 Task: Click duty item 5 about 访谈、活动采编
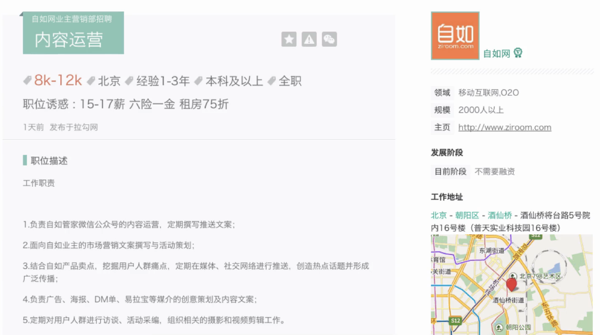(x=154, y=320)
